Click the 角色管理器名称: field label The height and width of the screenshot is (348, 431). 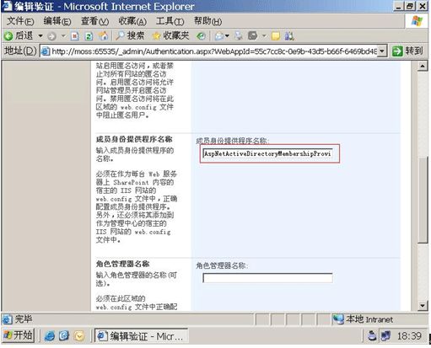tap(222, 265)
